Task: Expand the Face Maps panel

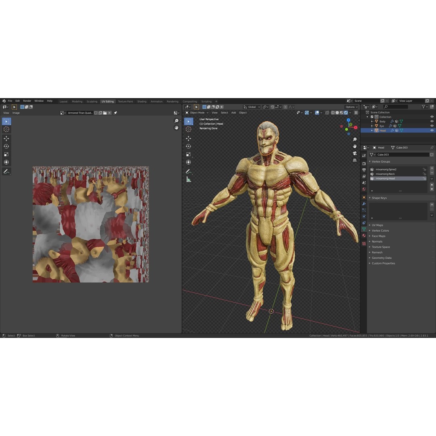Action: (x=378, y=236)
